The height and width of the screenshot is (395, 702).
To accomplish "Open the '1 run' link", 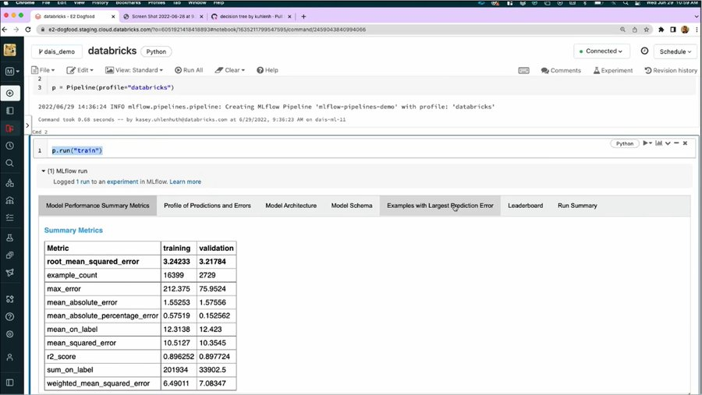I will click(x=83, y=182).
